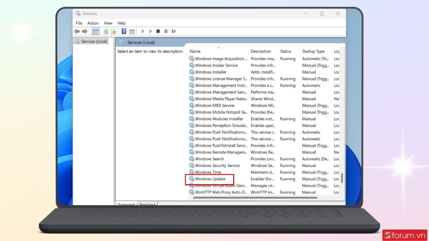429x241 pixels.
Task: Toggle the Show/Hide Action Pane icon
Action: [x=132, y=31]
